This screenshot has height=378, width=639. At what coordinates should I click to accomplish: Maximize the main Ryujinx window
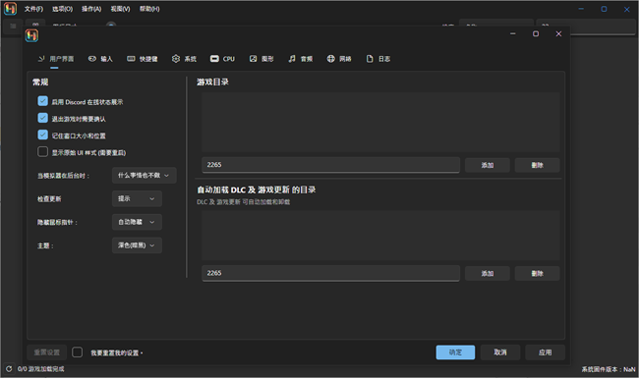pyautogui.click(x=604, y=9)
